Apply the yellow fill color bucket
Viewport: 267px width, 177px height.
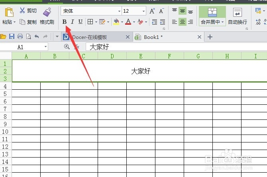pyautogui.click(x=116, y=22)
